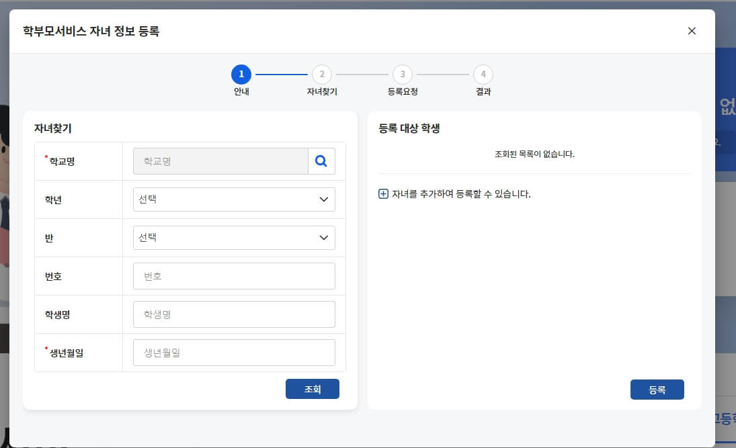Click the school name search magnifier icon
This screenshot has width=736, height=448.
point(321,161)
